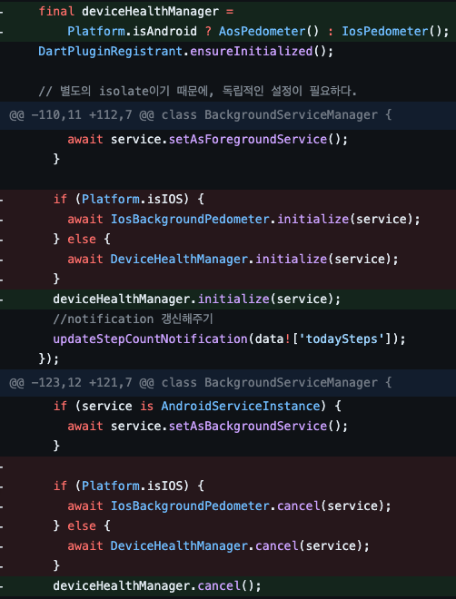Image resolution: width=456 pixels, height=599 pixels.
Task: Click the added deviceHealthManager.initialize(service) line
Action: (196, 299)
